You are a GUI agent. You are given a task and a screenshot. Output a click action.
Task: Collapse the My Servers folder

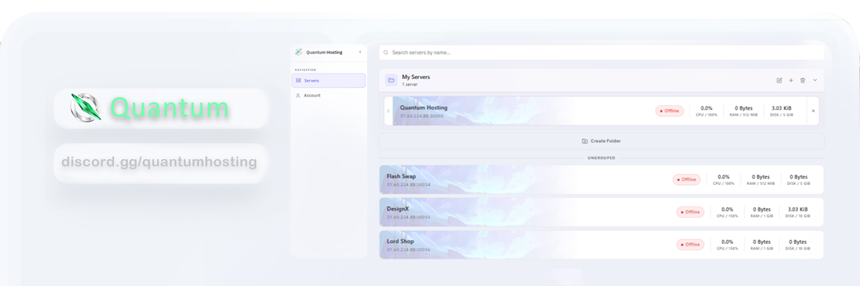point(815,80)
